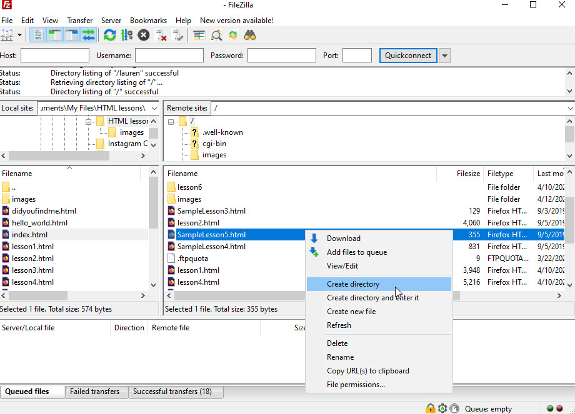This screenshot has height=414, width=575.
Task: Click the red activity indicator light
Action: [x=559, y=408]
